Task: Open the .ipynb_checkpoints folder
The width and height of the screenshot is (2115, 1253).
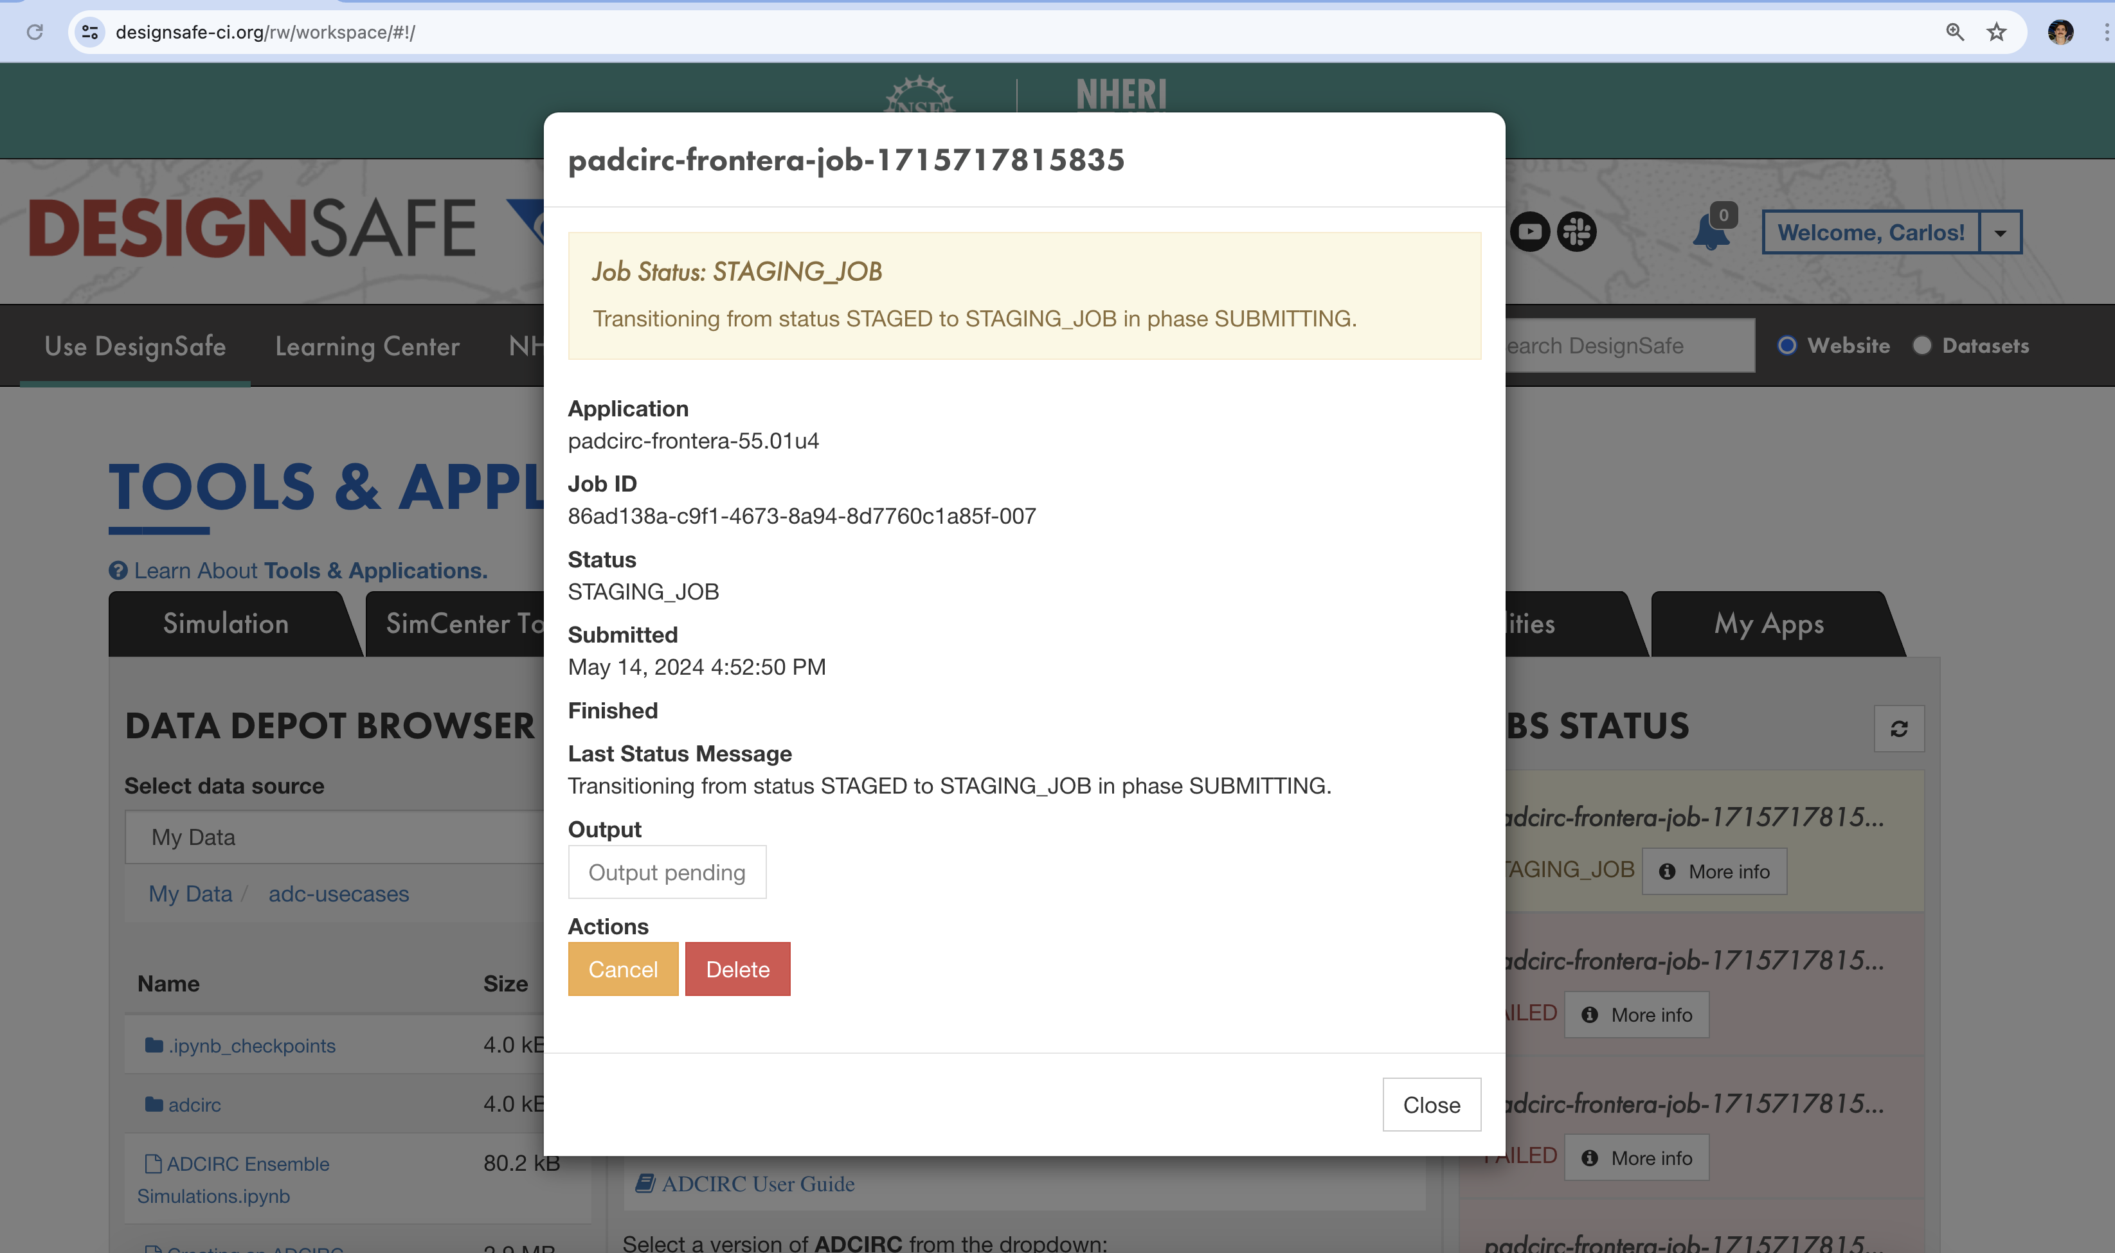Action: tap(252, 1045)
